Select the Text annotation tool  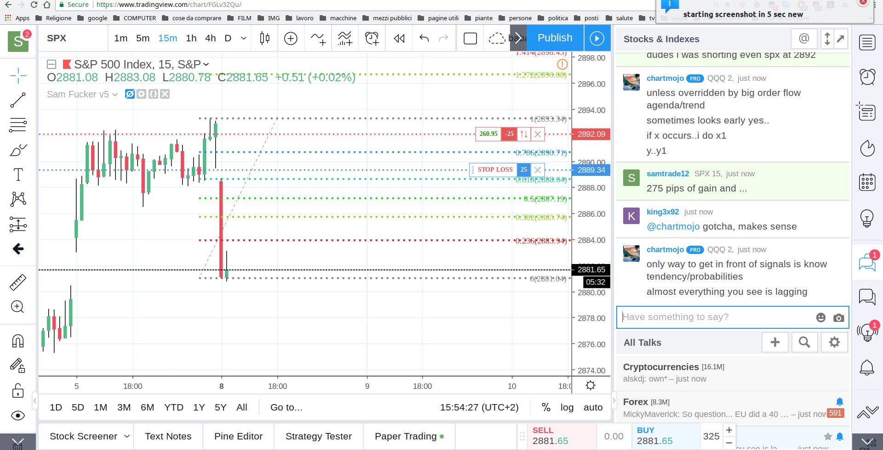tap(18, 174)
